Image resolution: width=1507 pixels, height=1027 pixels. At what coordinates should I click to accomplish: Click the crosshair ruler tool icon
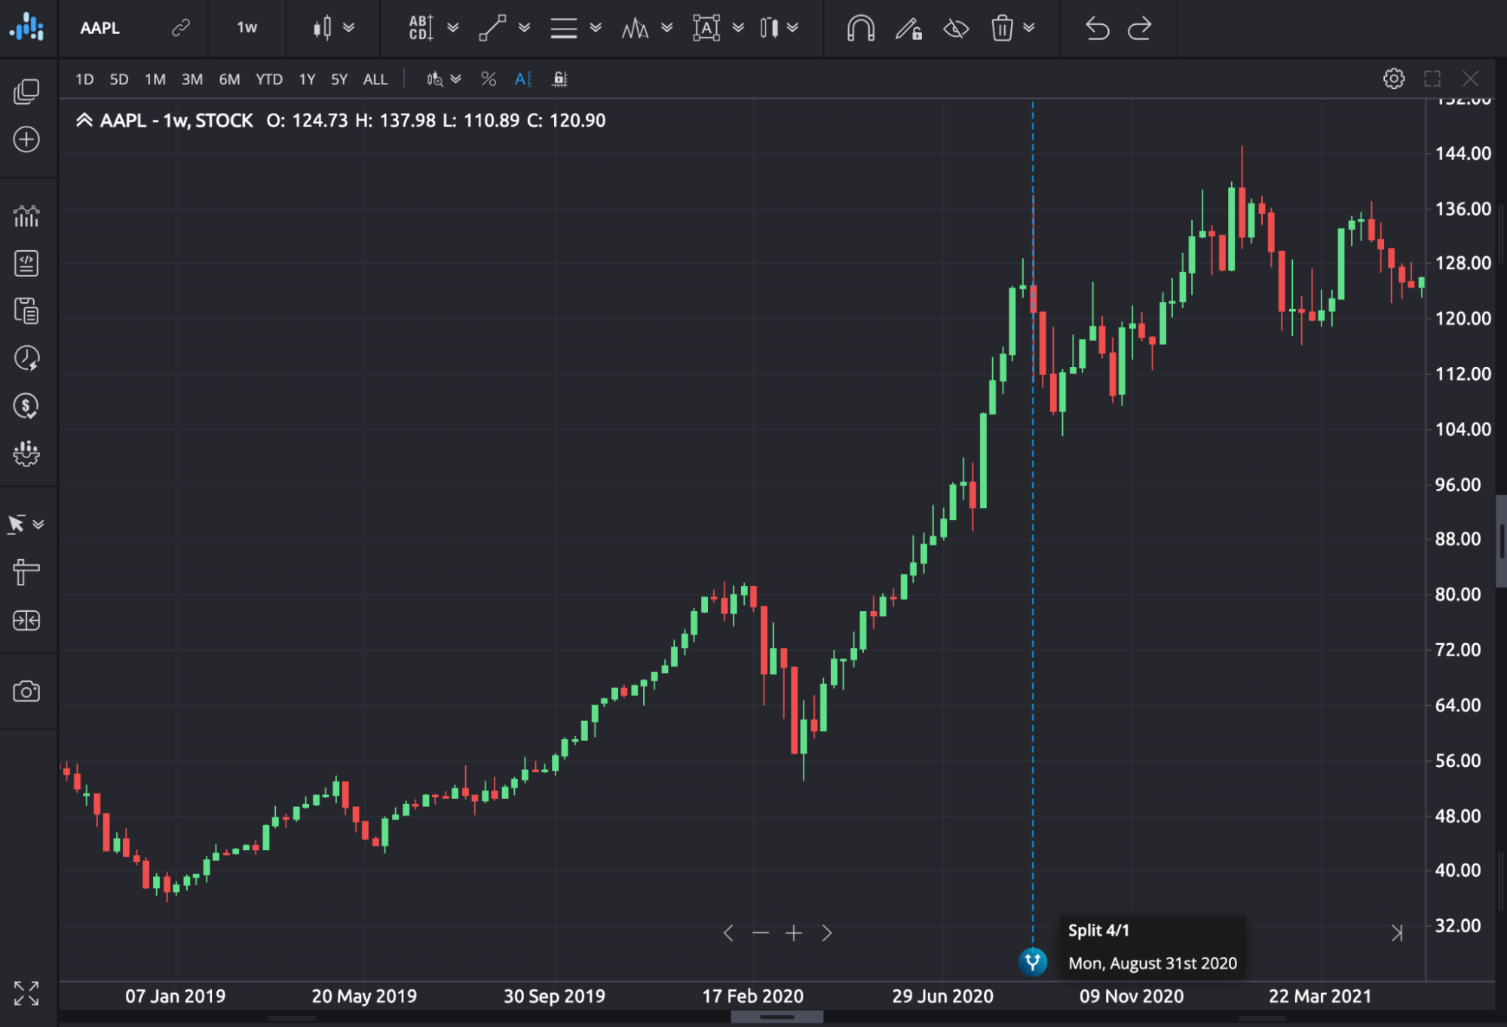click(26, 572)
